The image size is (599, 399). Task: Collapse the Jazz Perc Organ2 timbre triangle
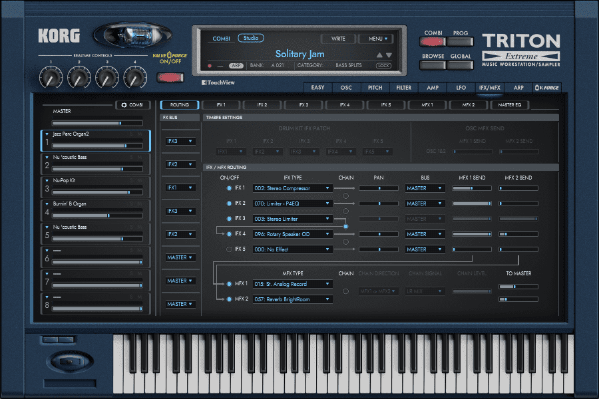47,134
